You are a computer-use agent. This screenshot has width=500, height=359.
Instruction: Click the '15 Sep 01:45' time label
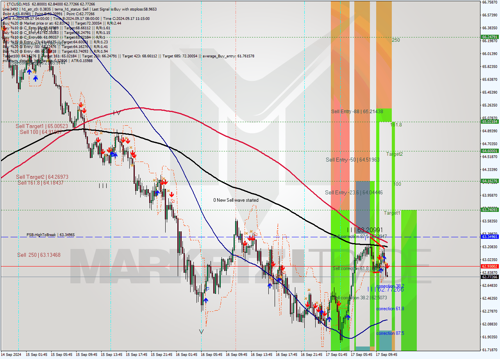point(37,355)
